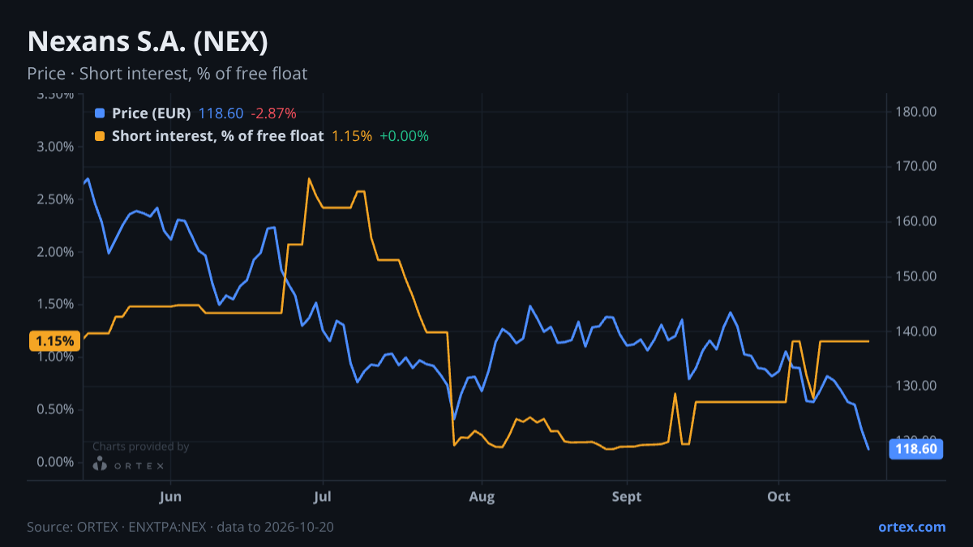Click the 'Oct' x-axis label
The image size is (973, 547).
779,496
